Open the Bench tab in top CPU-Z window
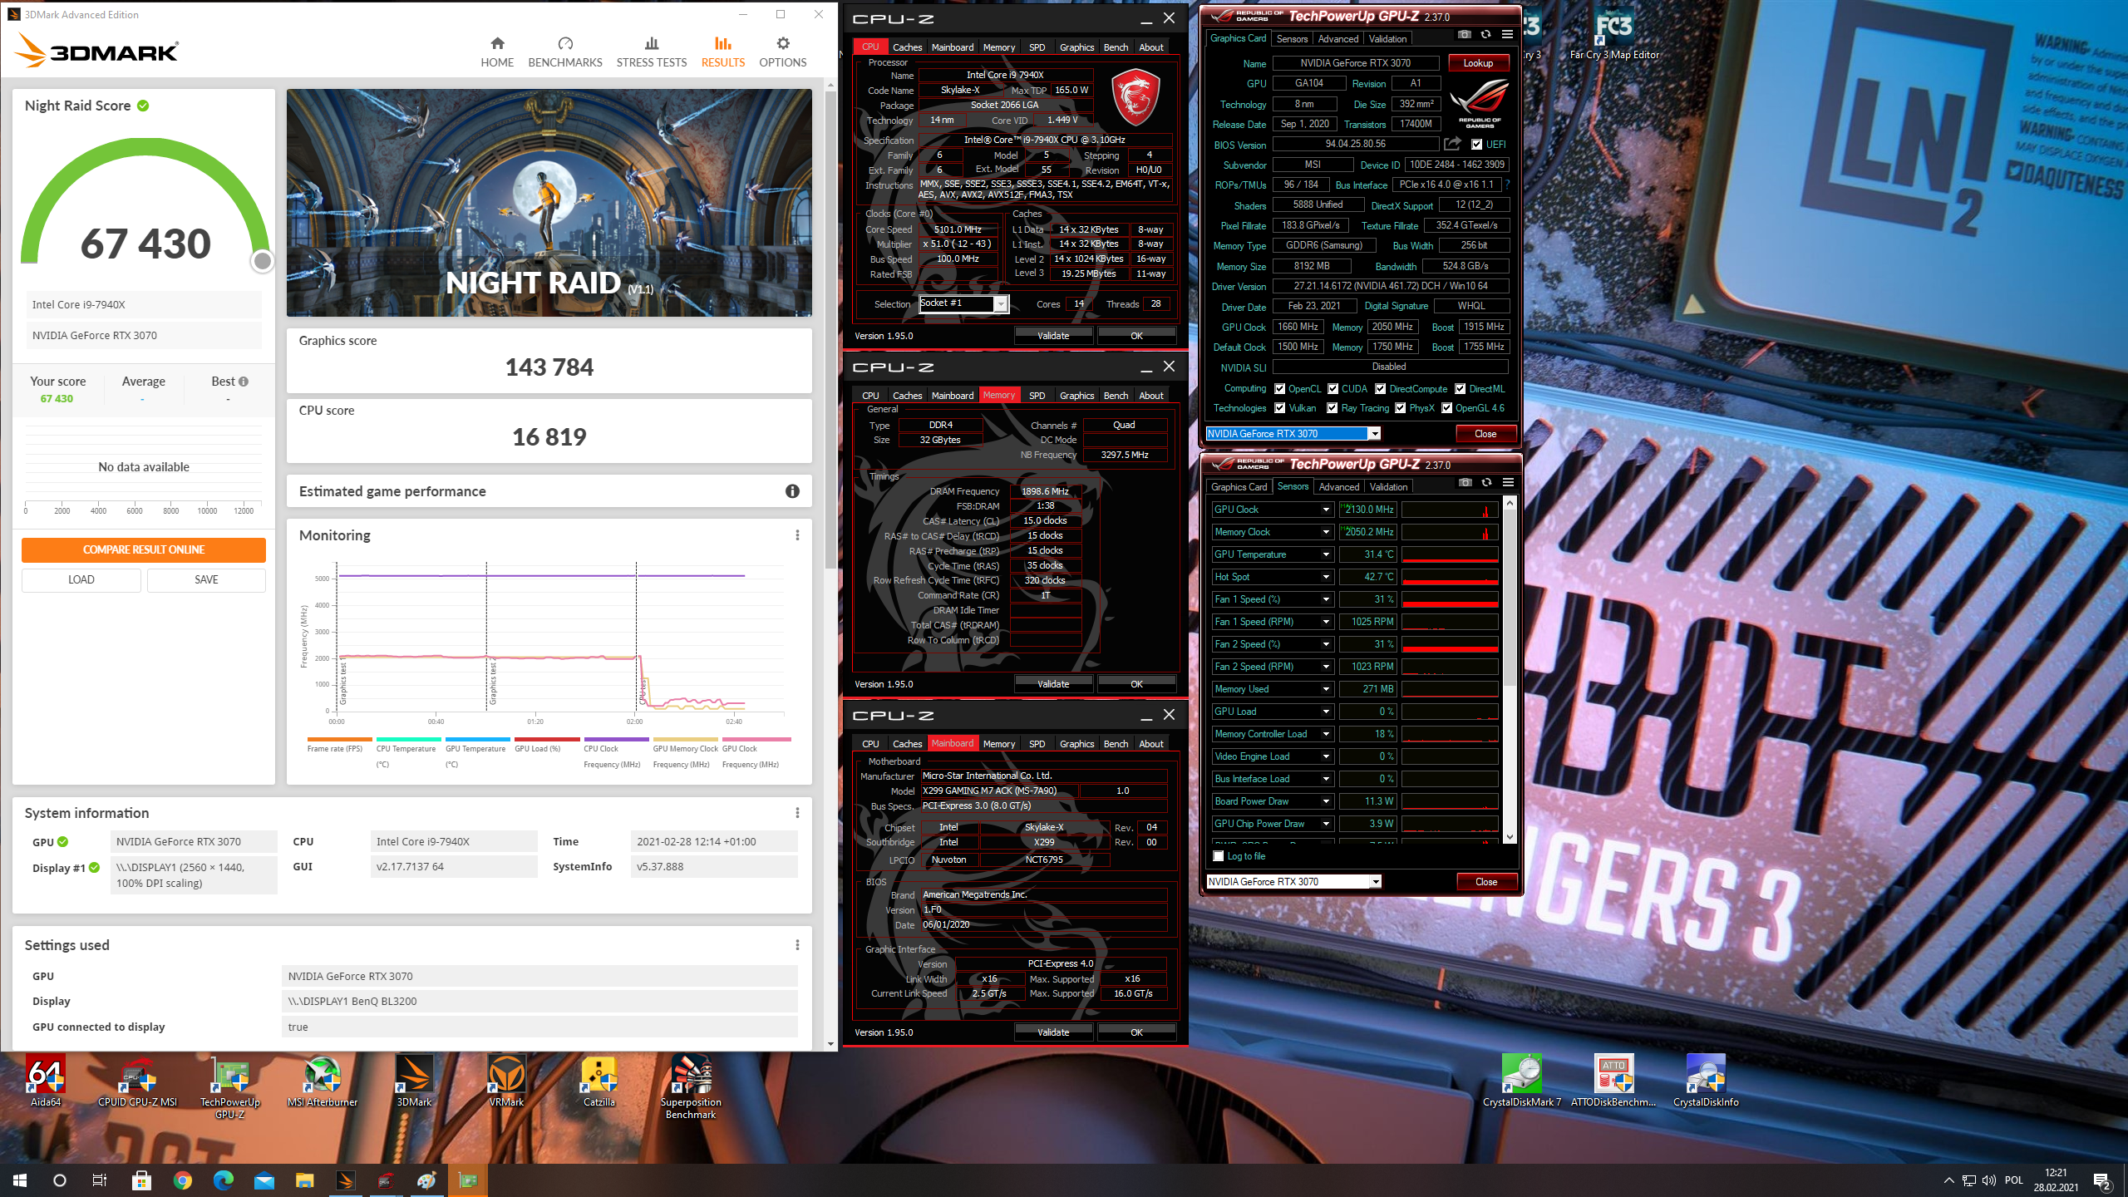The width and height of the screenshot is (2128, 1197). point(1116,47)
